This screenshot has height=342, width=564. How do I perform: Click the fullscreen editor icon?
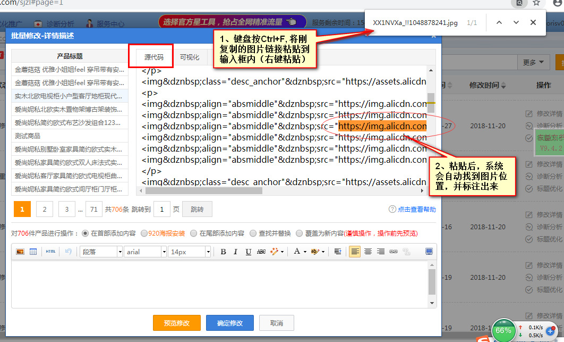pos(429,252)
